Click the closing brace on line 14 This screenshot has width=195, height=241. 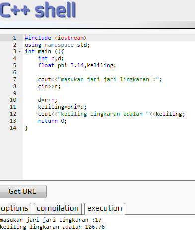tap(26, 128)
